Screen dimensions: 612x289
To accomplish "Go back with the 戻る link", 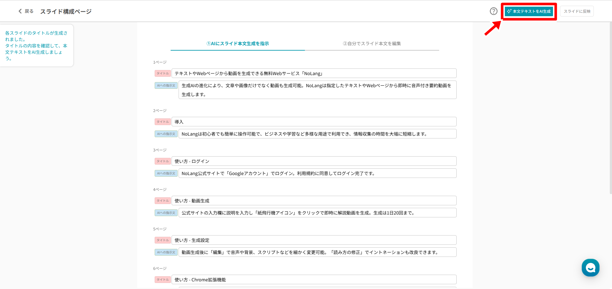I will (x=29, y=11).
